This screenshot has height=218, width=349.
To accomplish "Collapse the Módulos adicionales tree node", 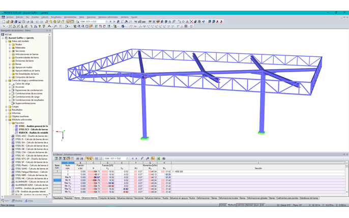I will (x=6, y=120).
